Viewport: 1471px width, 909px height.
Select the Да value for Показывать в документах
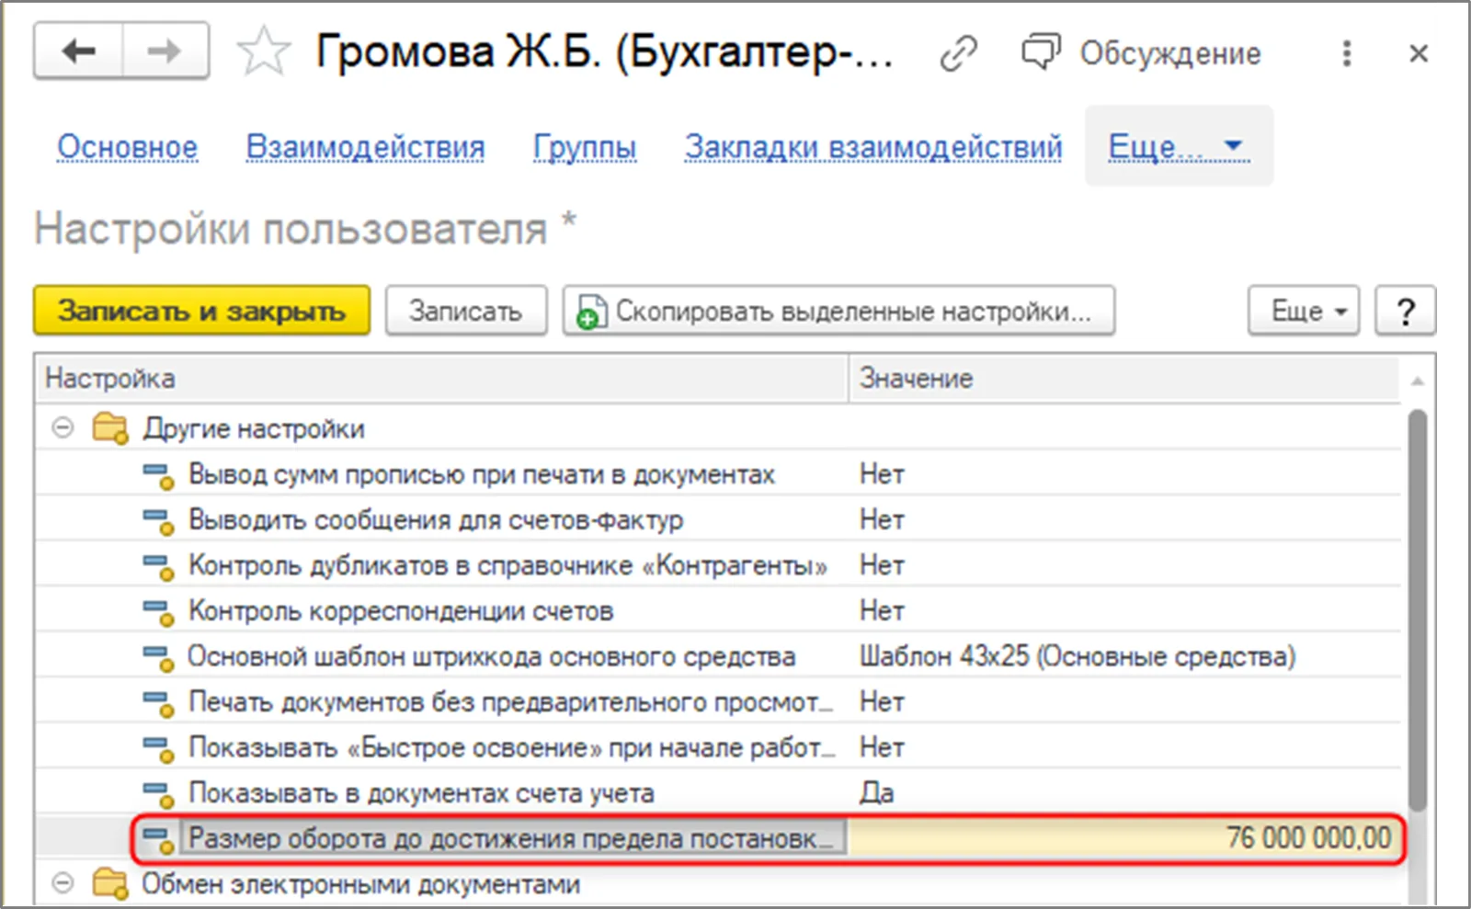(876, 792)
